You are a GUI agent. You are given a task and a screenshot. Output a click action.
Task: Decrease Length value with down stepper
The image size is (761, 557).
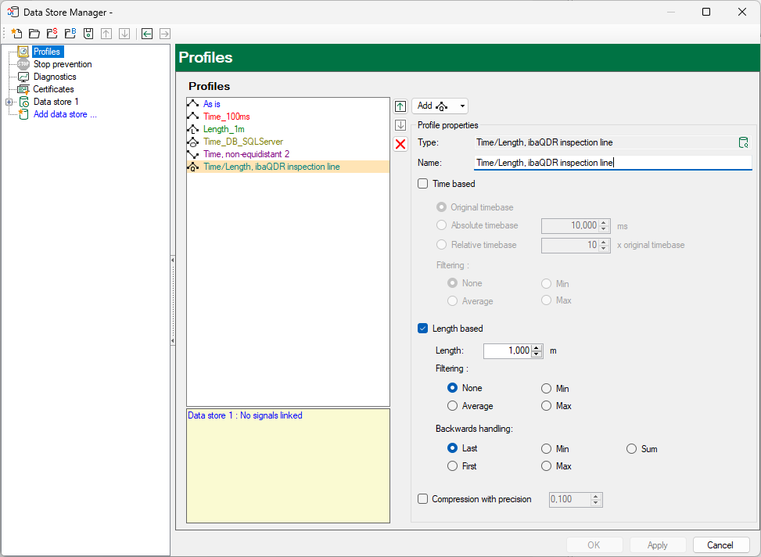537,354
